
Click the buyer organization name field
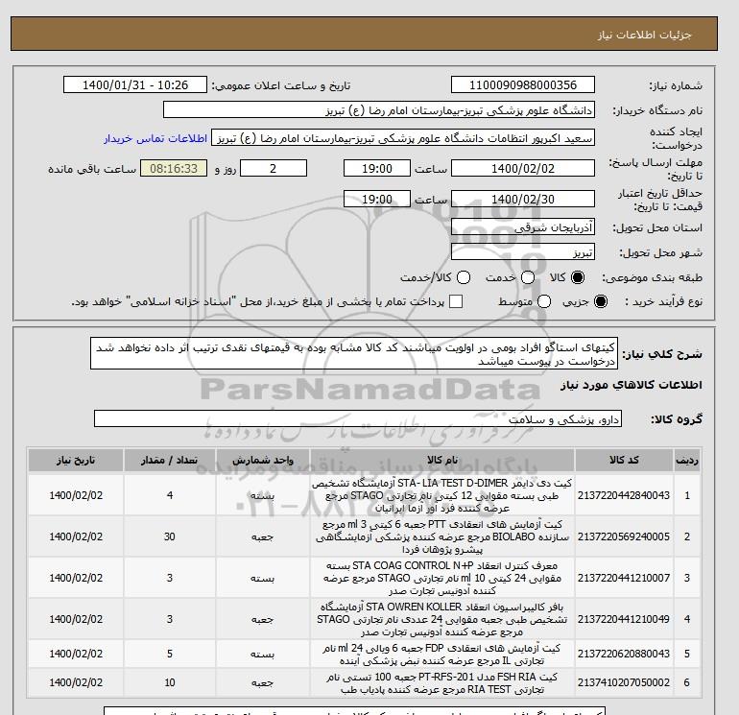(x=379, y=109)
